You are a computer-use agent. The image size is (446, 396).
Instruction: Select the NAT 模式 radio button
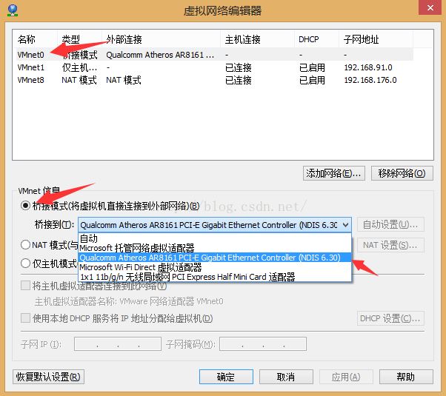pyautogui.click(x=25, y=244)
